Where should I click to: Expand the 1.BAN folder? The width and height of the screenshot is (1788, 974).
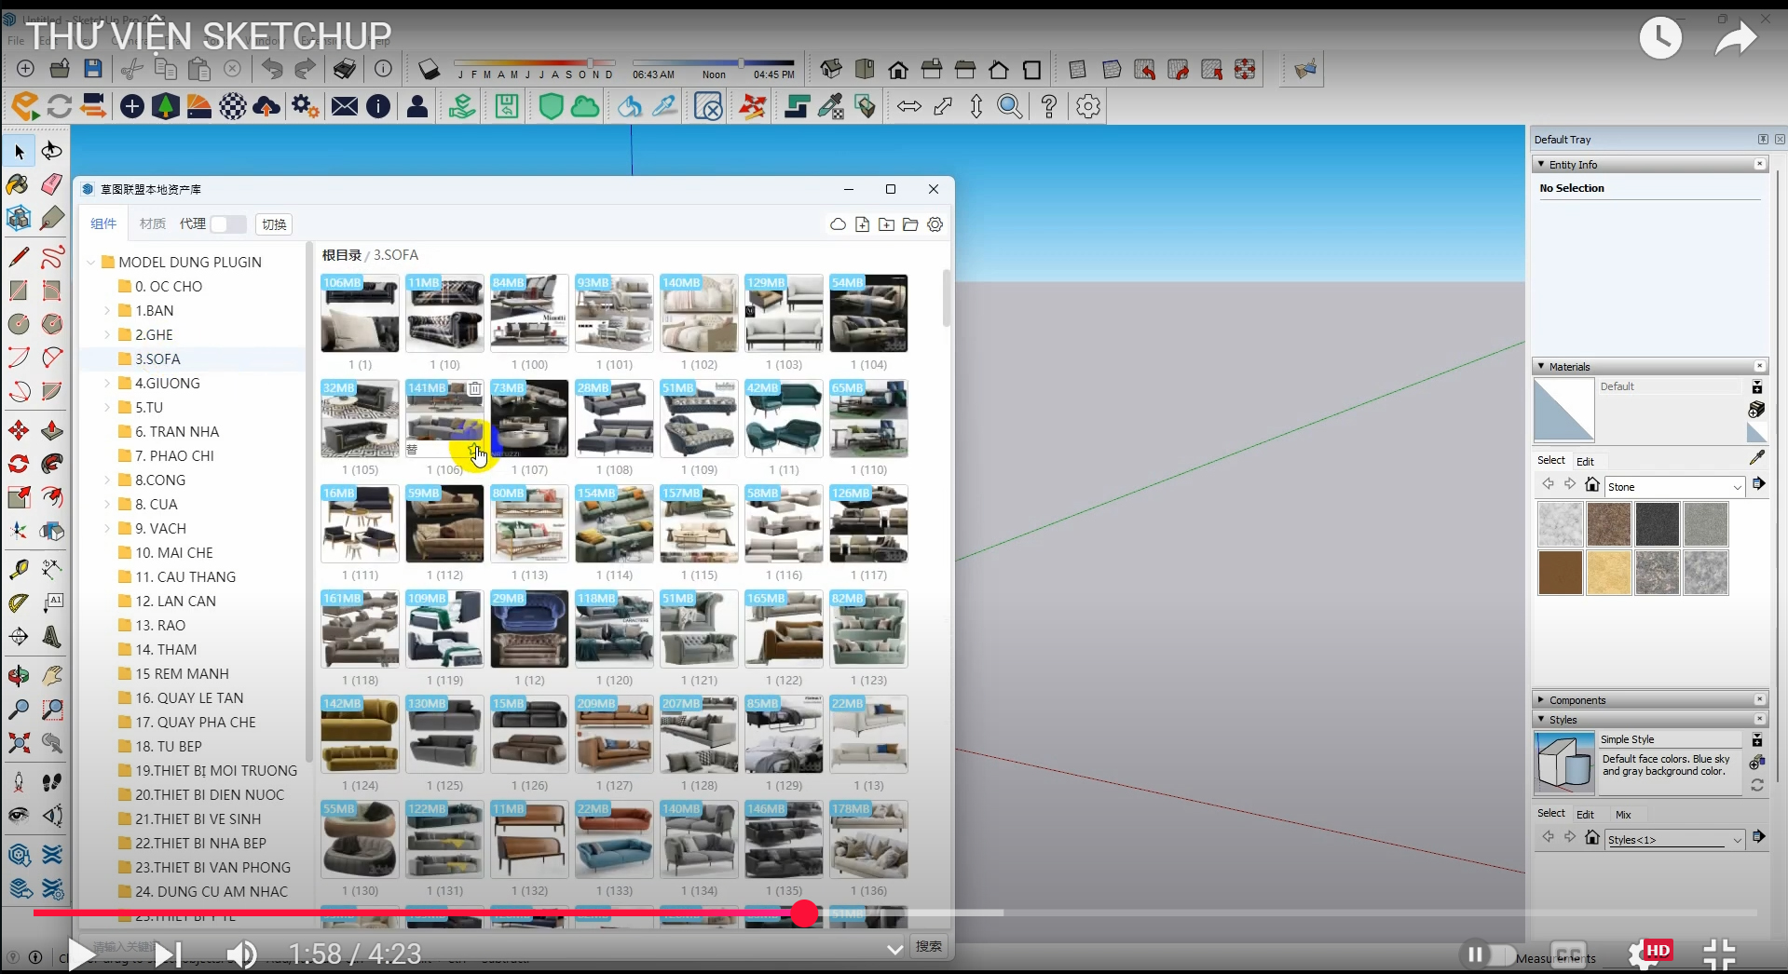tap(107, 311)
